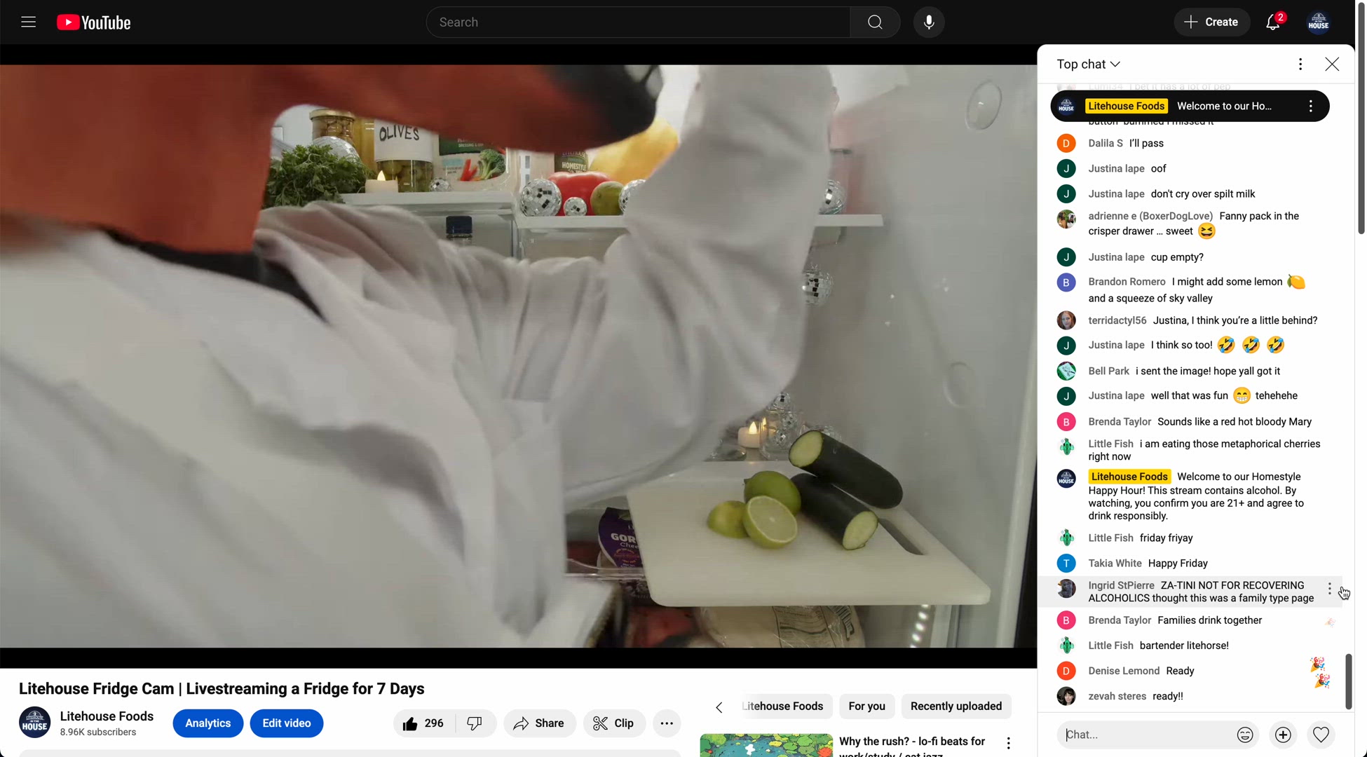Viewport: 1367px width, 757px height.
Task: Select the Recently uploaded tab
Action: pos(955,707)
